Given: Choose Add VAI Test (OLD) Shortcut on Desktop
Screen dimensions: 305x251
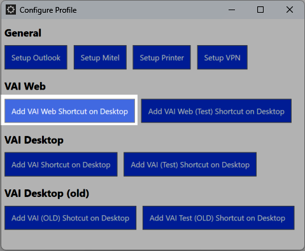Looking at the screenshot, I should click(218, 218).
